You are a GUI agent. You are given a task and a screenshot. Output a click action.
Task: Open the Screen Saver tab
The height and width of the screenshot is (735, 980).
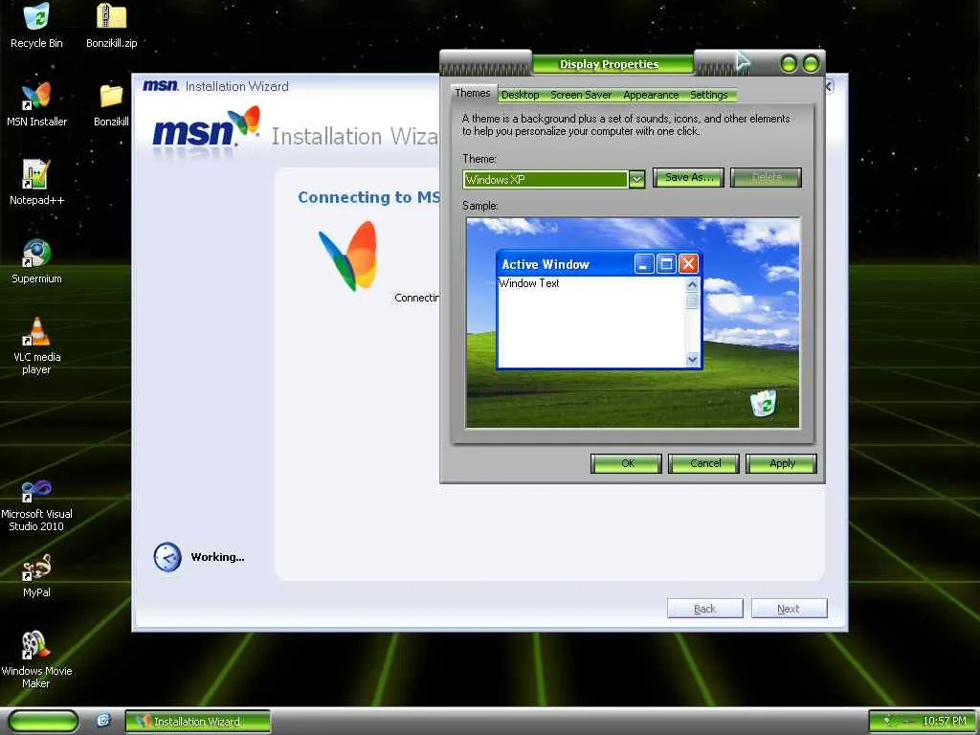[x=581, y=95]
